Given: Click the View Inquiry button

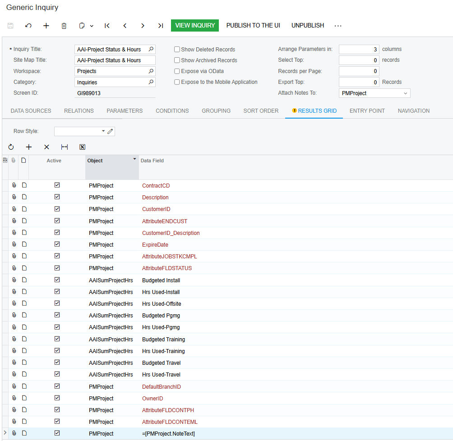Looking at the screenshot, I should pyautogui.click(x=195, y=26).
